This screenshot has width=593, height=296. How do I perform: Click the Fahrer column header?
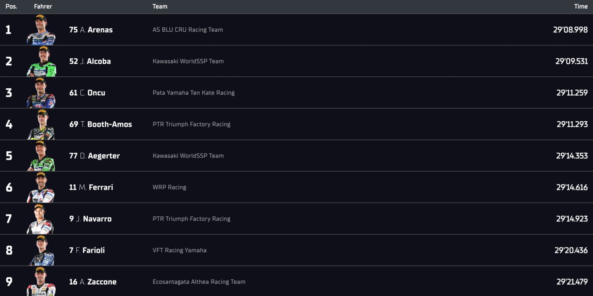(43, 7)
